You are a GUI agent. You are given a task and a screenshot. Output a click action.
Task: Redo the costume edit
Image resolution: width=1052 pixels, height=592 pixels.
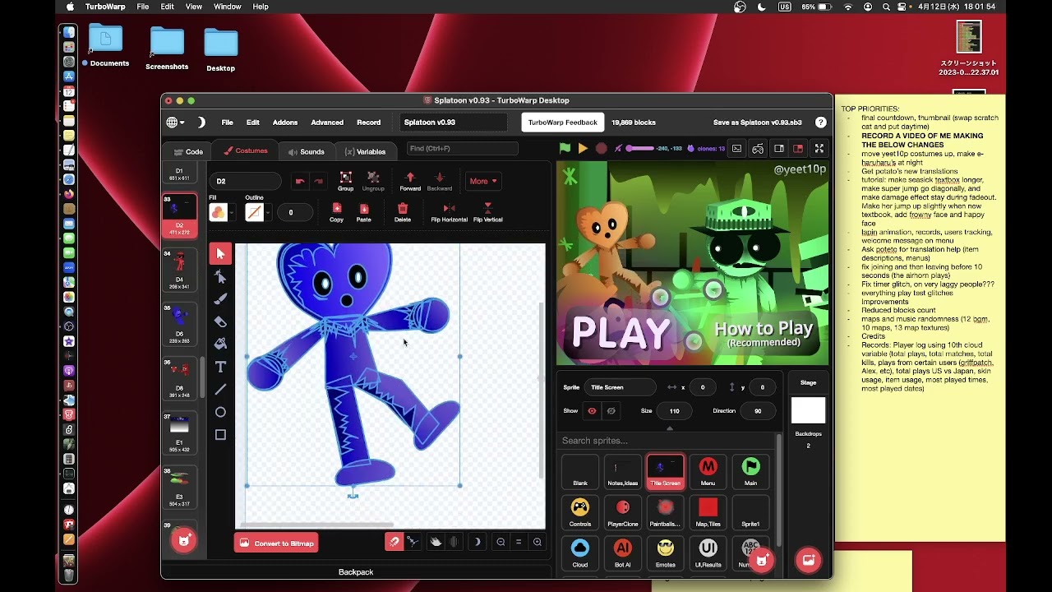[x=319, y=181]
